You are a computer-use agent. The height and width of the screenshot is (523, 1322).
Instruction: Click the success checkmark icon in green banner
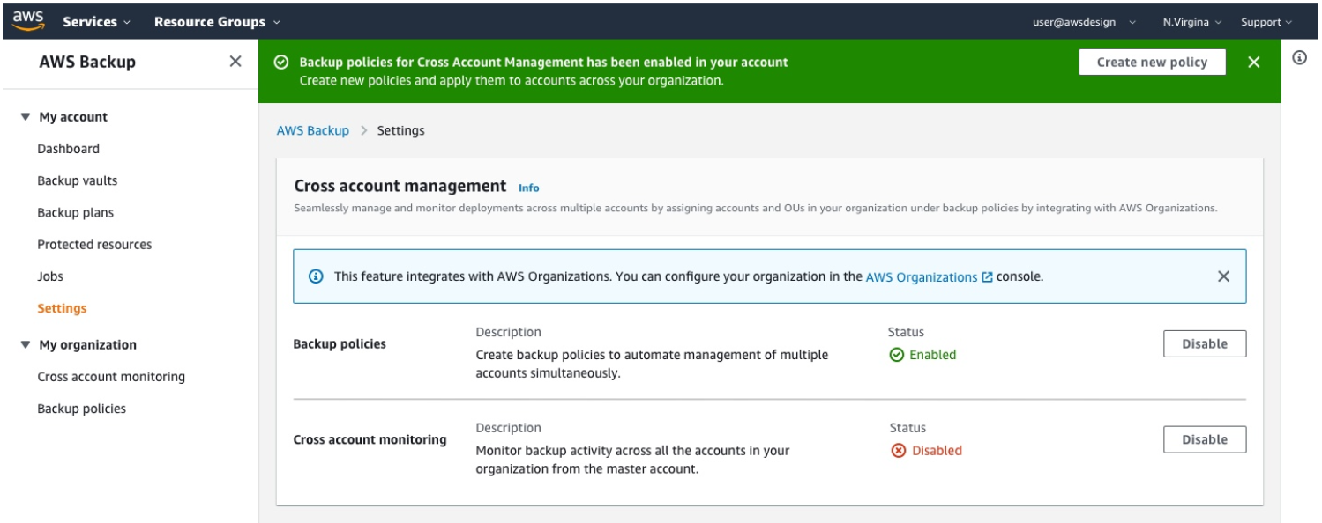click(x=283, y=62)
